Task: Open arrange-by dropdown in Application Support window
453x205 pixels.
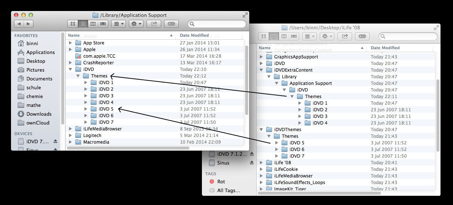Action: coord(118,24)
